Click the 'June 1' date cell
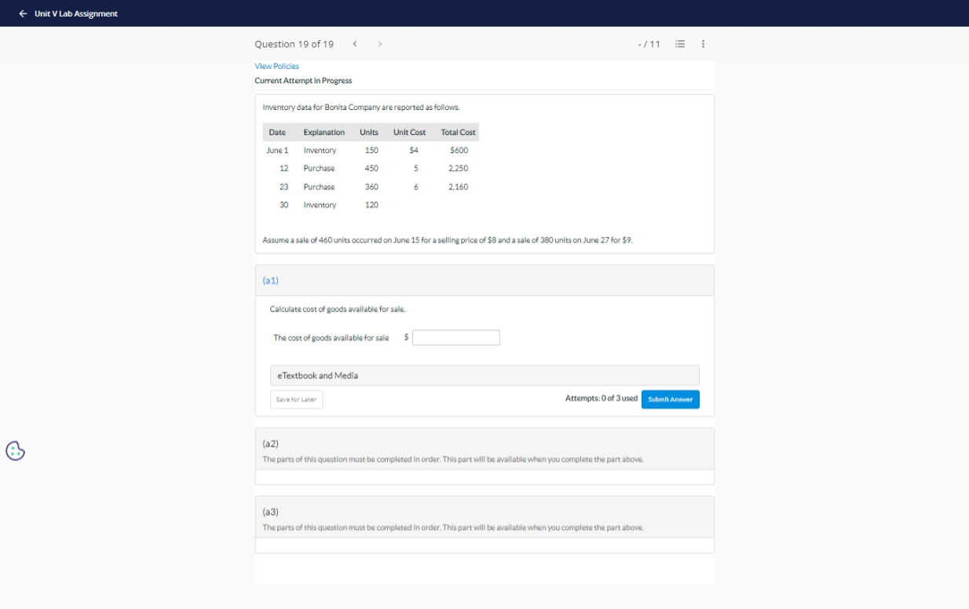This screenshot has height=609, width=969. [278, 150]
